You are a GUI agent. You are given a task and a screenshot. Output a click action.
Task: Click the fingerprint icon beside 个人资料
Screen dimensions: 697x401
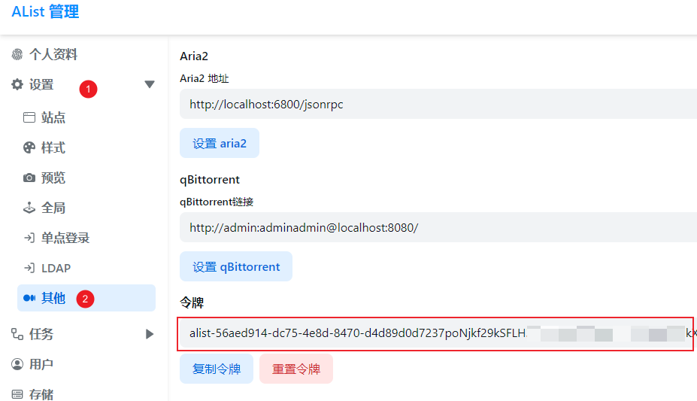click(17, 55)
